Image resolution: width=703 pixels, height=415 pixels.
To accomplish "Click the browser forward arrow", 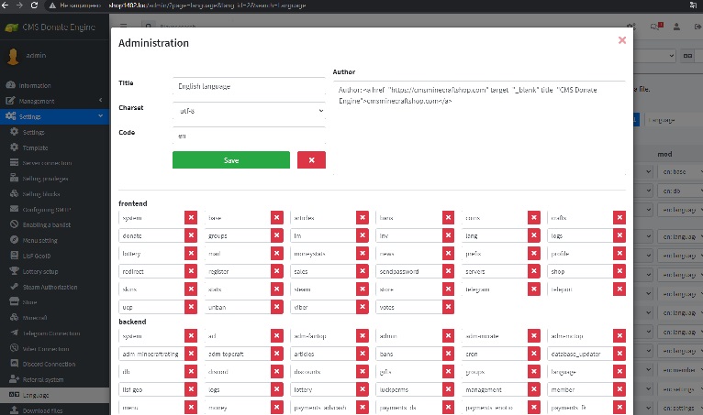I will pos(20,5).
